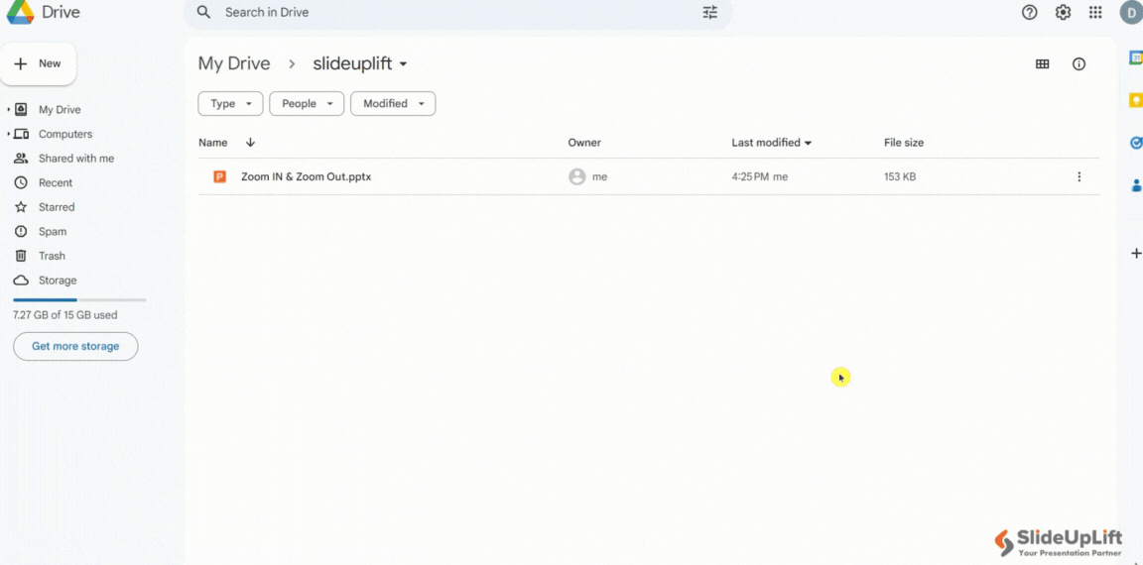Image resolution: width=1143 pixels, height=565 pixels.
Task: Expand Computers tree arrow
Action: point(8,134)
